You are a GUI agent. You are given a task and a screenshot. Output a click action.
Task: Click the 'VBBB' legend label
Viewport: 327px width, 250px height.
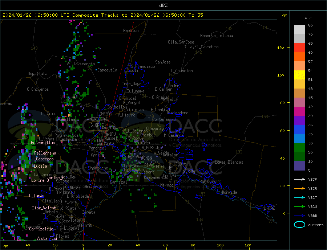point(312,216)
